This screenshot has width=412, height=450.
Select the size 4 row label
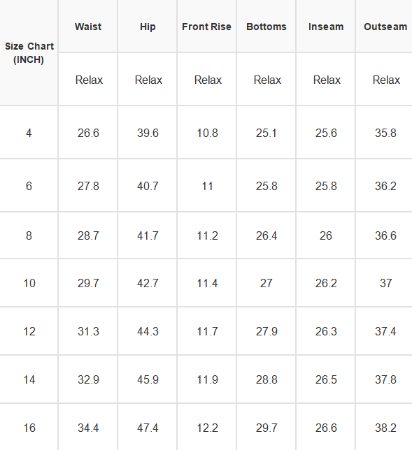tap(29, 133)
